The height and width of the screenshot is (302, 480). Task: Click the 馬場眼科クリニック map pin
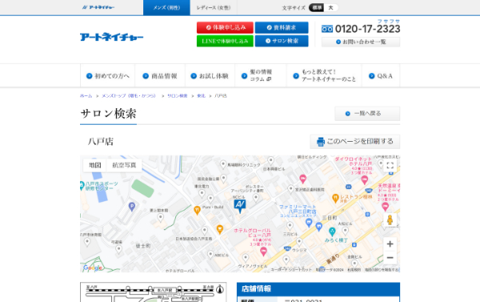pyautogui.click(x=223, y=164)
